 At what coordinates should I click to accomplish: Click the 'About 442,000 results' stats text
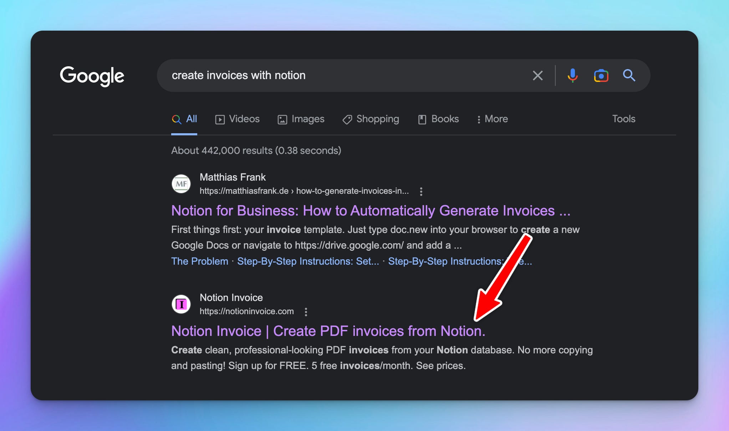point(256,150)
